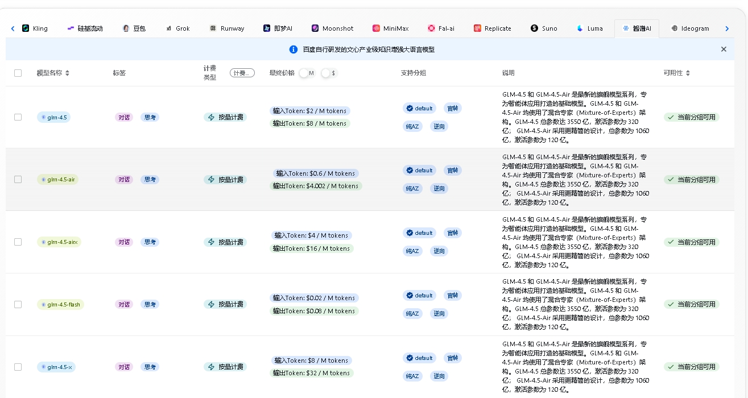
Task: Click the glm-4.5-airx model name tag
Action: coord(59,242)
